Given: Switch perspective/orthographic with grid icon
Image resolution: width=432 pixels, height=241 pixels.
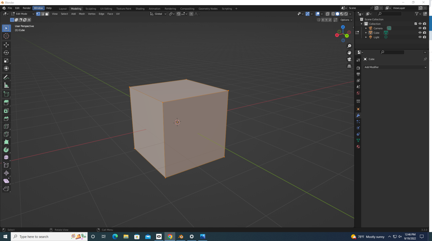Looking at the screenshot, I should pyautogui.click(x=349, y=66).
